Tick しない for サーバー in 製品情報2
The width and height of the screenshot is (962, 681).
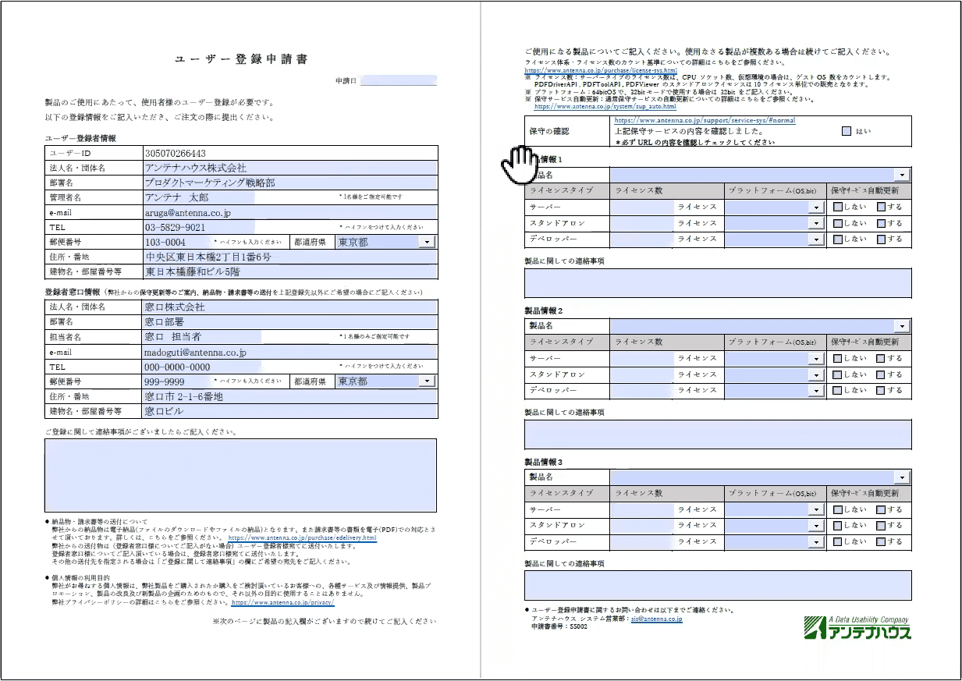(837, 359)
